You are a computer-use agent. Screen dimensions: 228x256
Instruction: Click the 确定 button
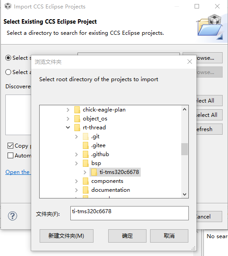pos(127,236)
